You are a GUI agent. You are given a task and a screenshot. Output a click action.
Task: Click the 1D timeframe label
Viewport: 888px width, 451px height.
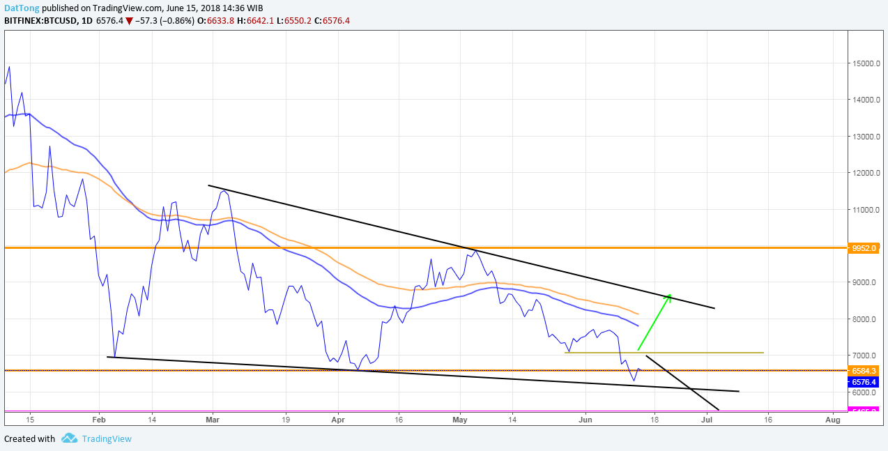click(x=89, y=21)
